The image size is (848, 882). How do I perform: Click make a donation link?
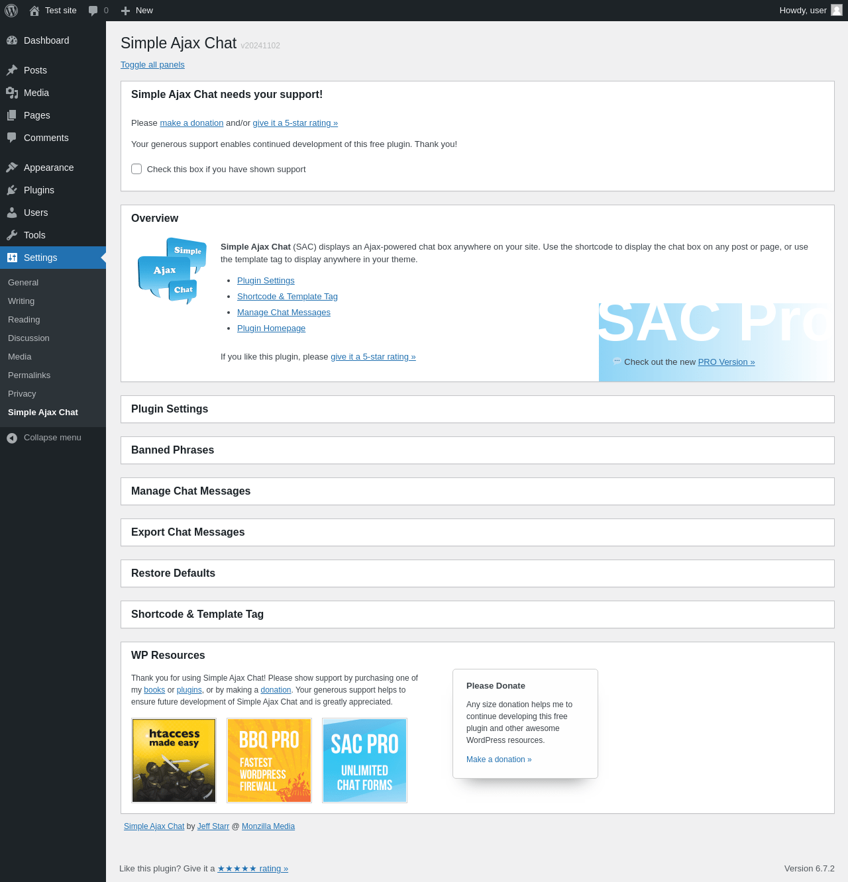[191, 123]
